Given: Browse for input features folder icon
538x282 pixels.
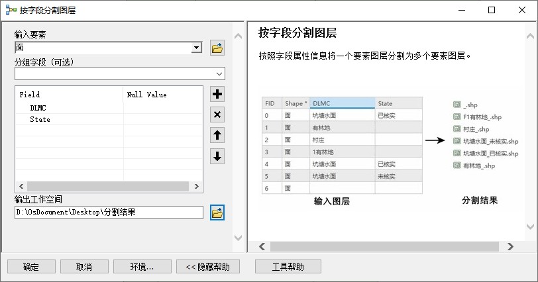Looking at the screenshot, I should 217,48.
